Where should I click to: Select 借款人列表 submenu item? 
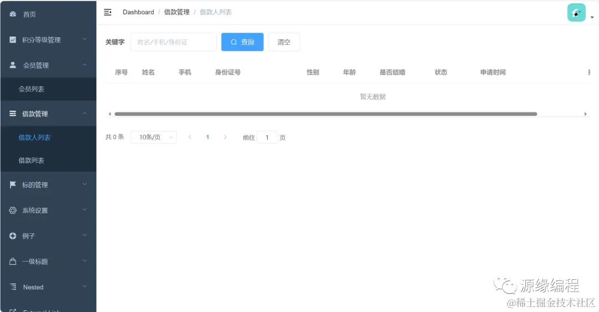pos(48,137)
